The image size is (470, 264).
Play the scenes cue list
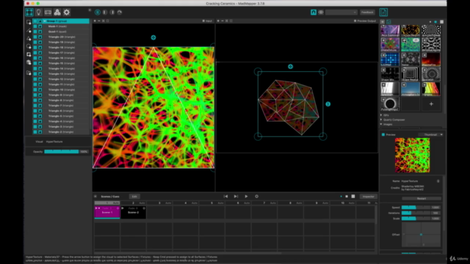246,197
